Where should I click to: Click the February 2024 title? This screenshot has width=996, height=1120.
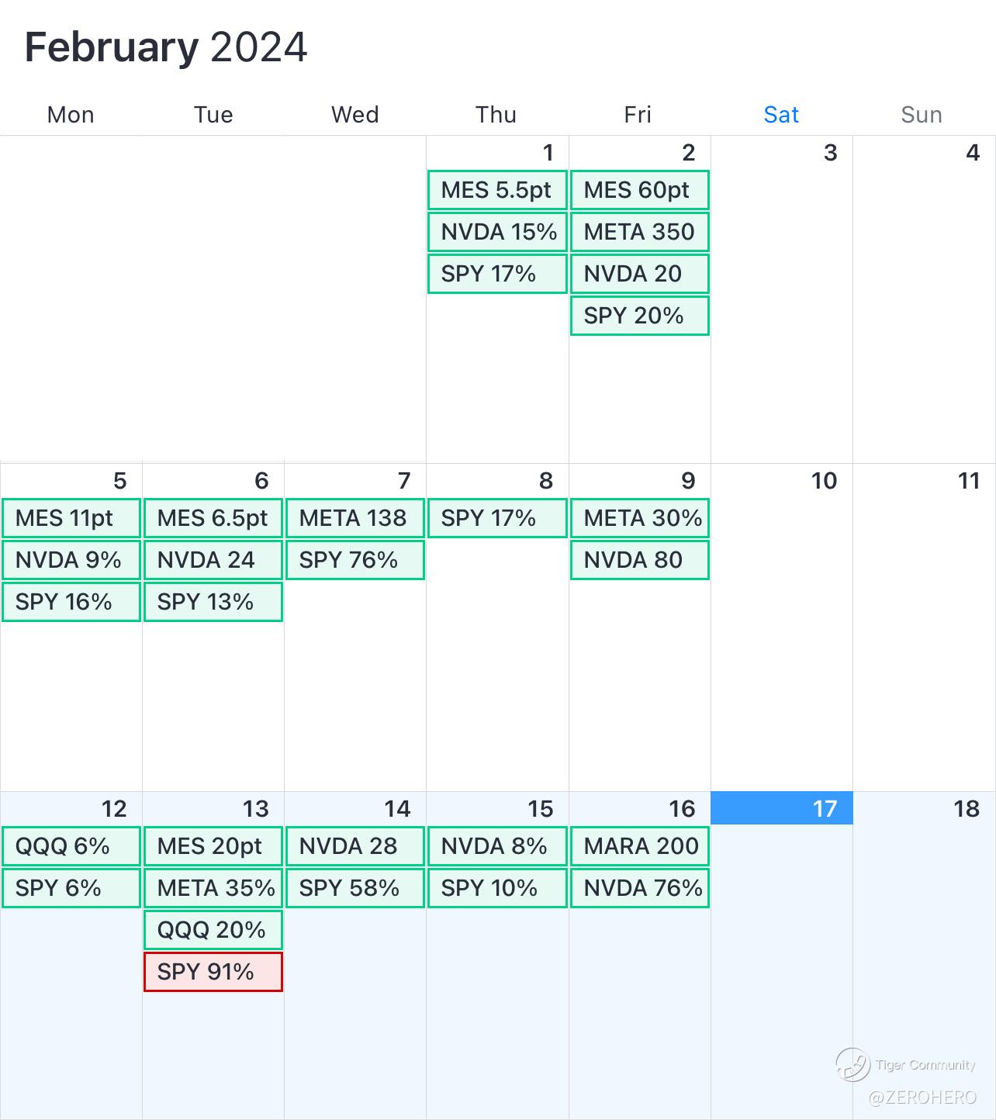(x=166, y=47)
